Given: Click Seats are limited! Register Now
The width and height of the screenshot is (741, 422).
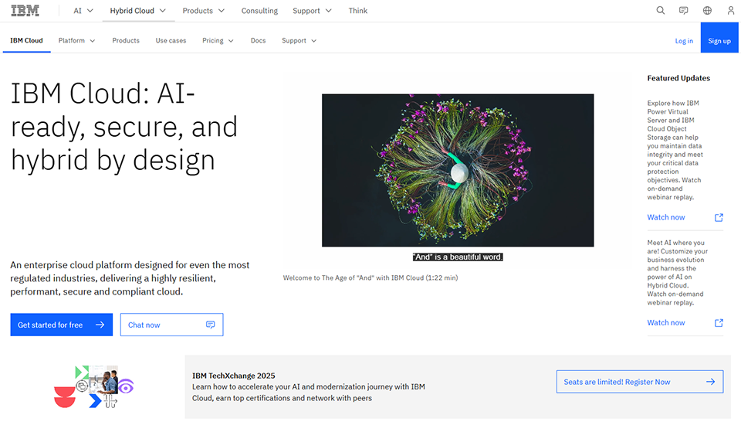Looking at the screenshot, I should point(640,382).
